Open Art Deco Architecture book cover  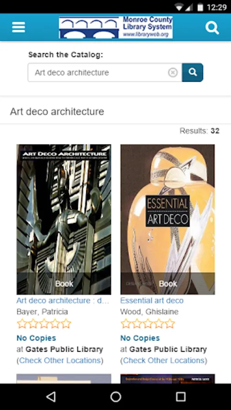63,220
